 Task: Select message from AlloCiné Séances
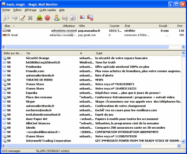[x=38, y=123]
